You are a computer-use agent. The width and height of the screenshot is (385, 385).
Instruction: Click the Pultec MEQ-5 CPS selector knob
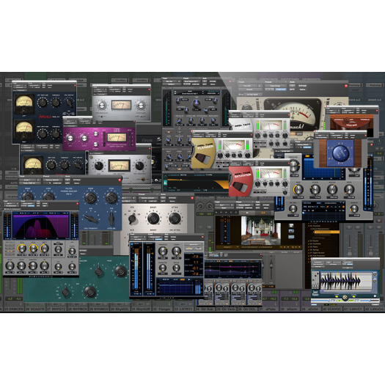pos(132,219)
